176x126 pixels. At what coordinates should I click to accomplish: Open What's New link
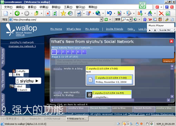point(74,29)
